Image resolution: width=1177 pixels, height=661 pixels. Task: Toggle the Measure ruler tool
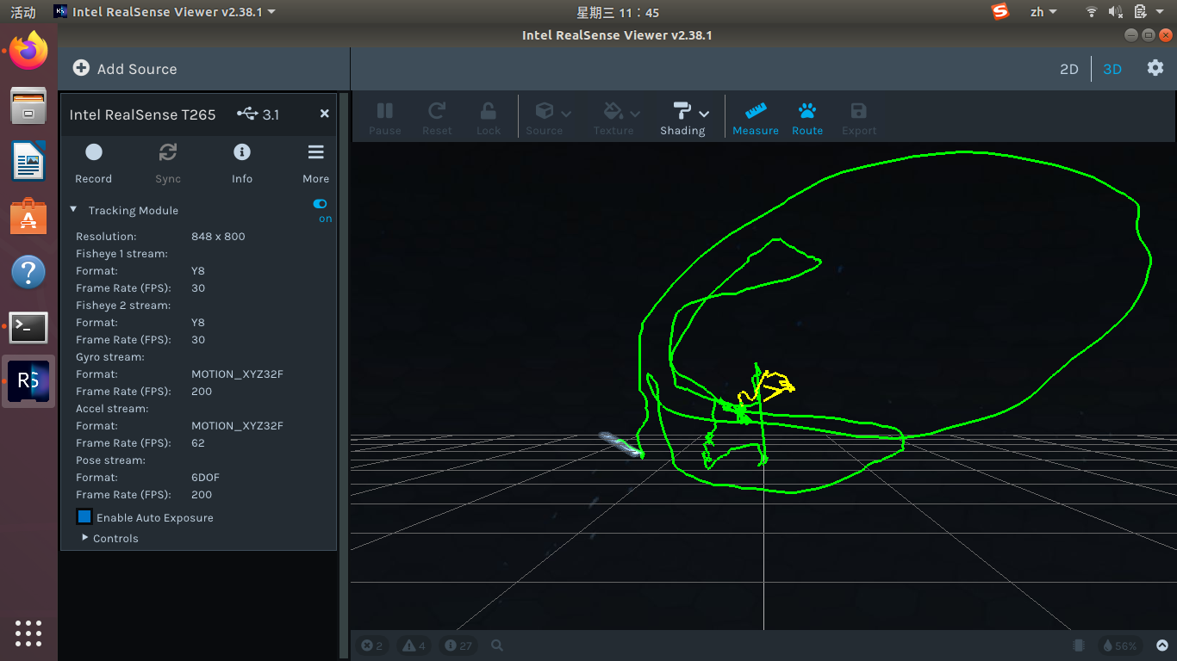(x=756, y=118)
